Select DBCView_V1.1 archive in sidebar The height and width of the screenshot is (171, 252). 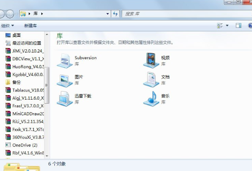click(24, 59)
